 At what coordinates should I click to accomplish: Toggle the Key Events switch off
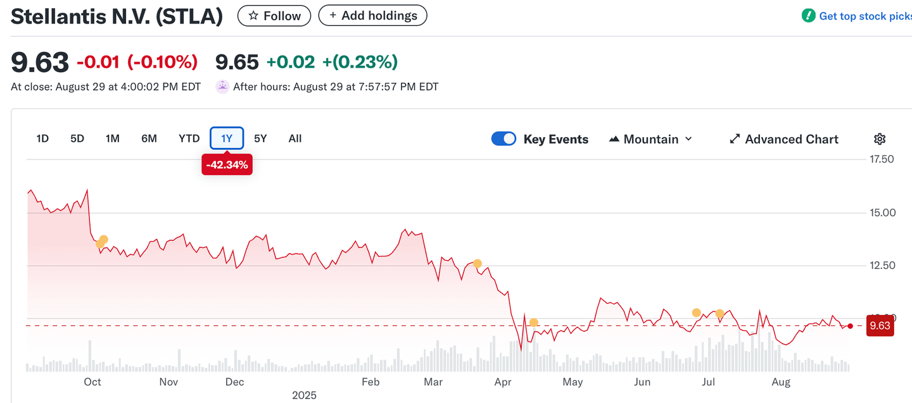pos(504,139)
